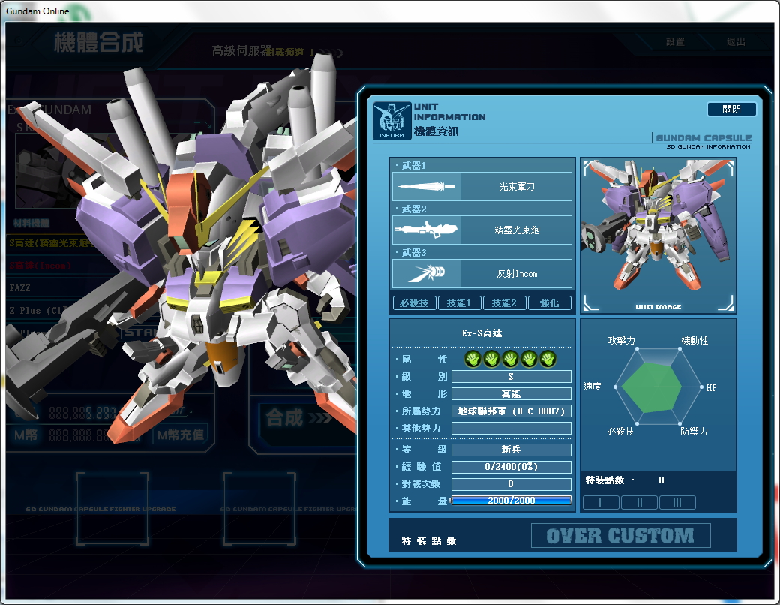Click the 退出 exit menu in background
Image resolution: width=780 pixels, height=605 pixels.
point(736,42)
